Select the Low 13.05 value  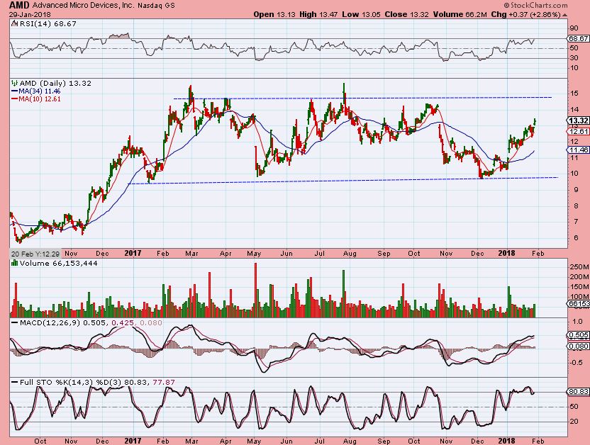pyautogui.click(x=360, y=14)
